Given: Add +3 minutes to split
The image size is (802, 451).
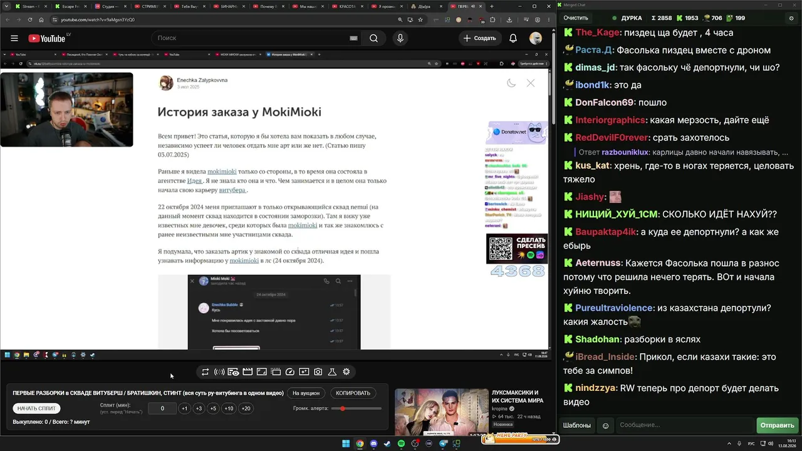Looking at the screenshot, I should pos(199,408).
